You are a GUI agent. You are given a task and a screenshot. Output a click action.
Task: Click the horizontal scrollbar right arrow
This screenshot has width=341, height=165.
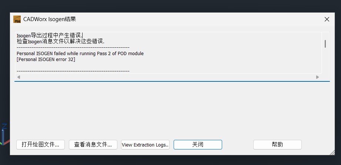coord(317,77)
